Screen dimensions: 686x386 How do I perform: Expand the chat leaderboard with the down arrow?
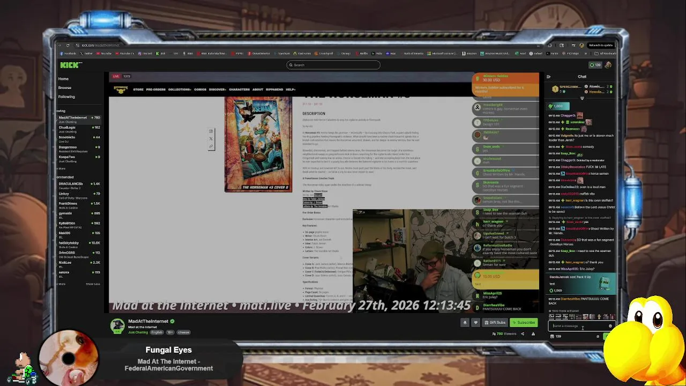coord(582,99)
